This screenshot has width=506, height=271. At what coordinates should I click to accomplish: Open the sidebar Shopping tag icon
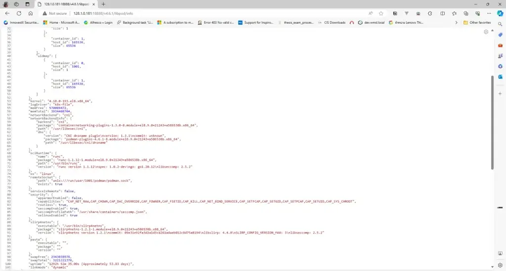tap(500, 35)
